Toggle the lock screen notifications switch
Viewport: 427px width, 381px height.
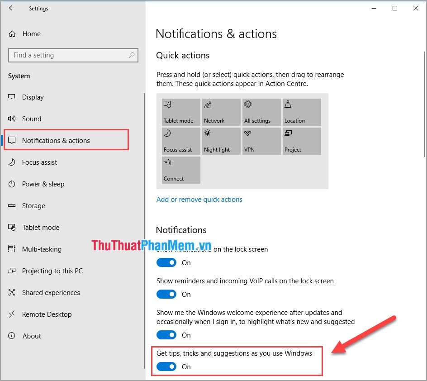(x=166, y=262)
